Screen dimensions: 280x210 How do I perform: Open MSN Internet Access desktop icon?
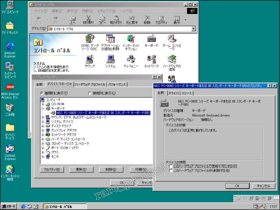(10, 91)
